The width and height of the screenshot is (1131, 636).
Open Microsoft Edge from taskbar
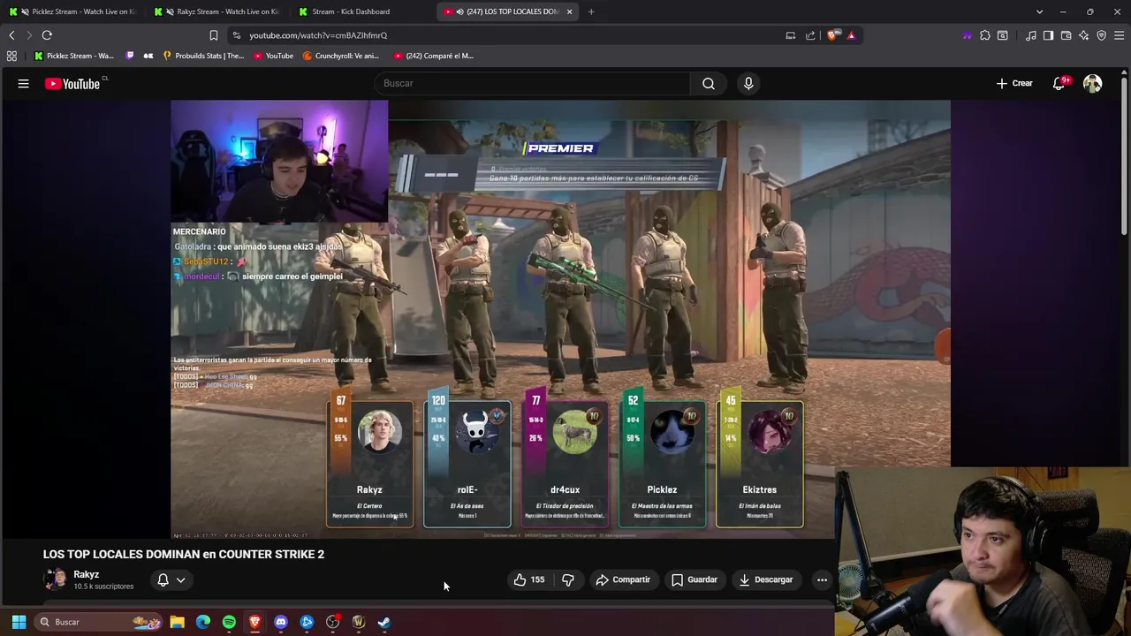click(x=203, y=622)
